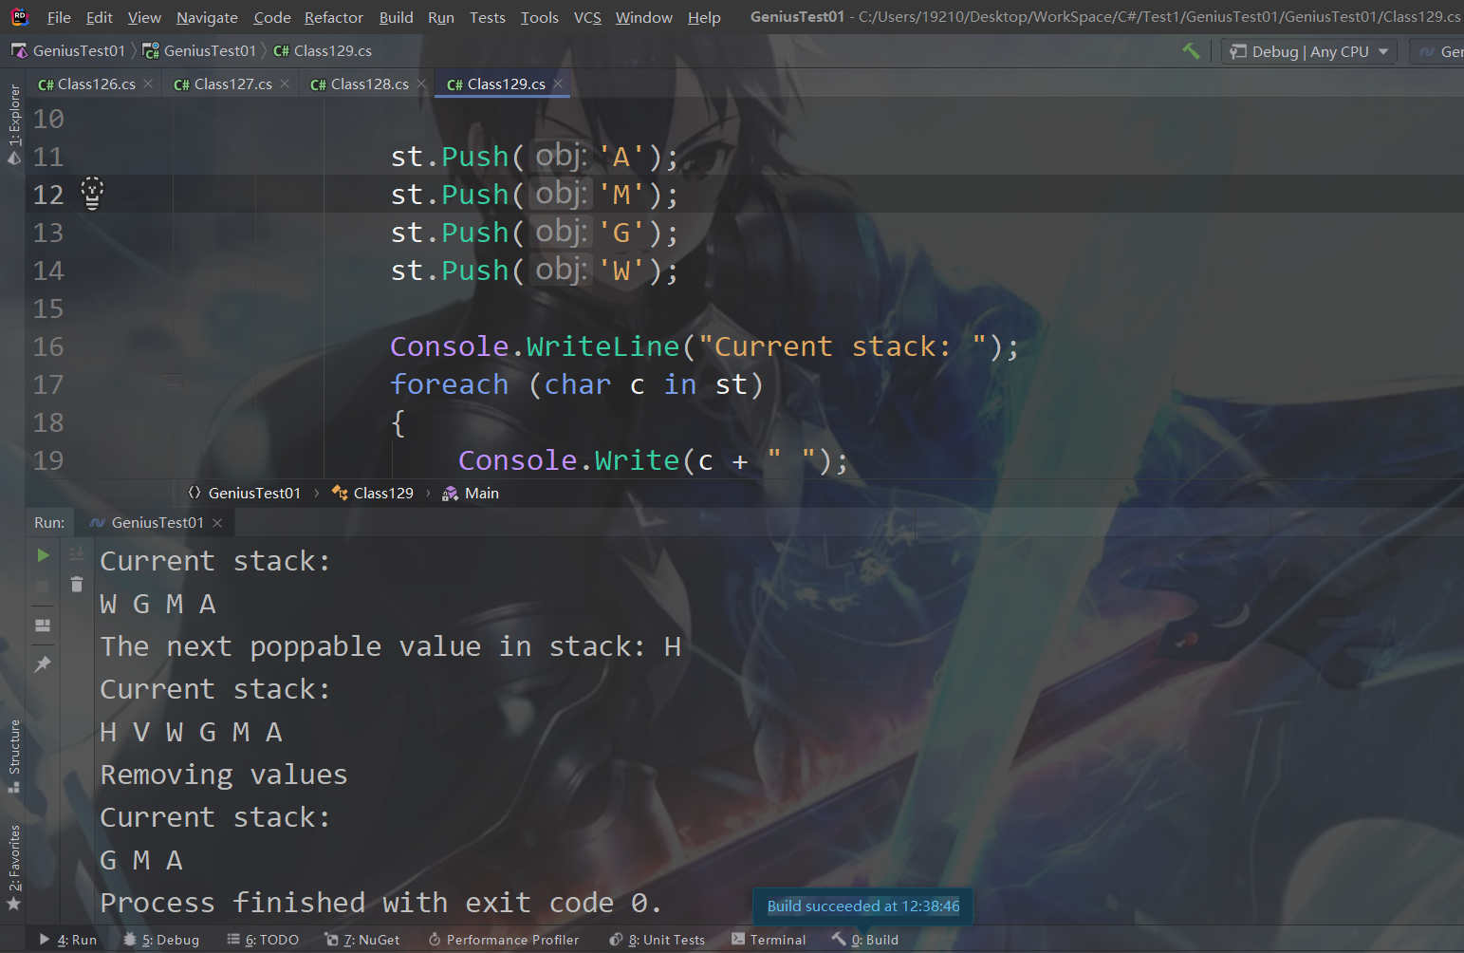Image resolution: width=1464 pixels, height=953 pixels.
Task: Click the lightbulb quick-fix icon on line 12
Action: tap(92, 194)
